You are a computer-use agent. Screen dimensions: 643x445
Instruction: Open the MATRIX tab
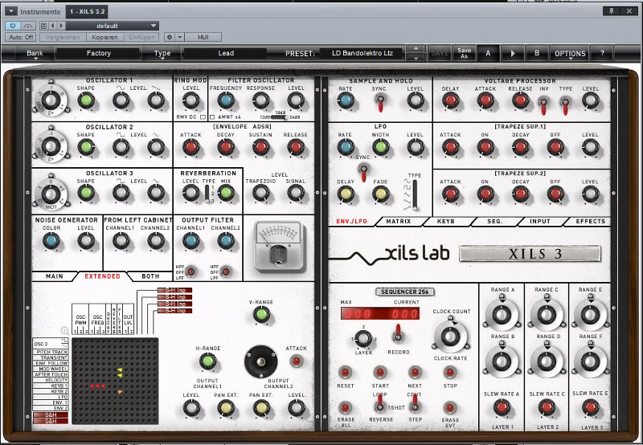398,221
